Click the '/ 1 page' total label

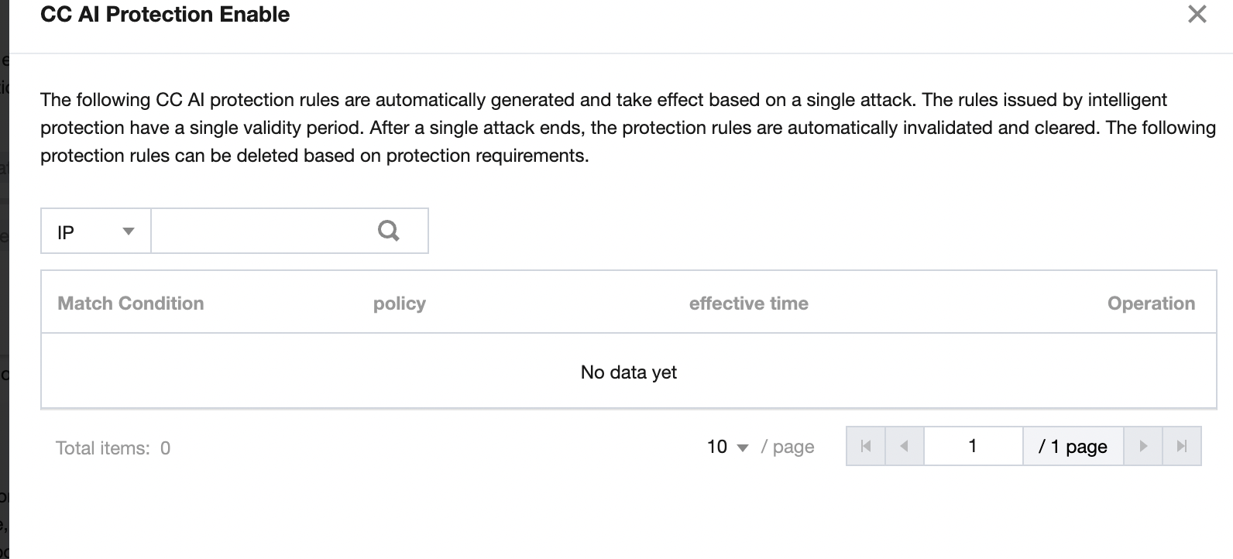pos(1073,447)
